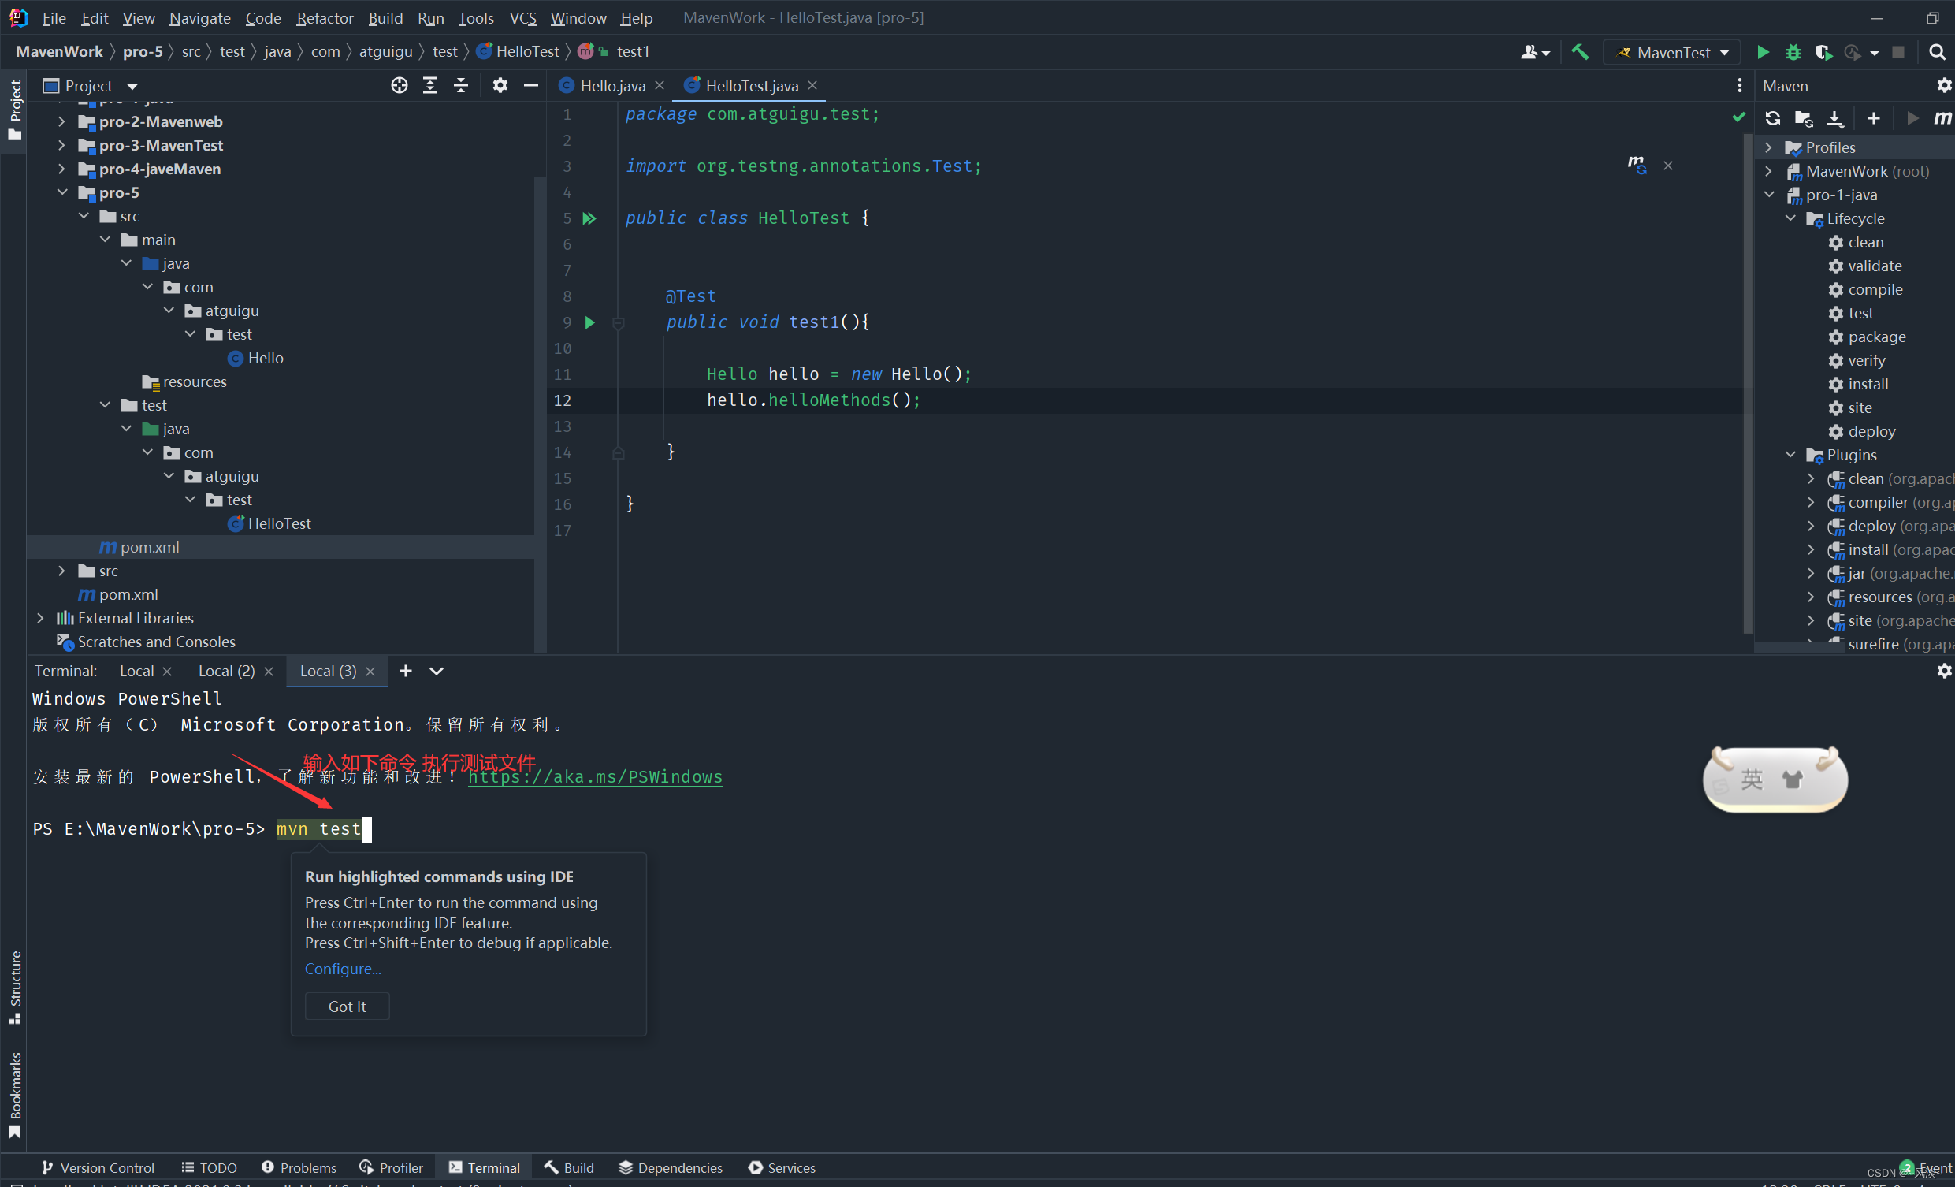Open the Project tool window sidebar button
The image size is (1955, 1187).
[14, 110]
